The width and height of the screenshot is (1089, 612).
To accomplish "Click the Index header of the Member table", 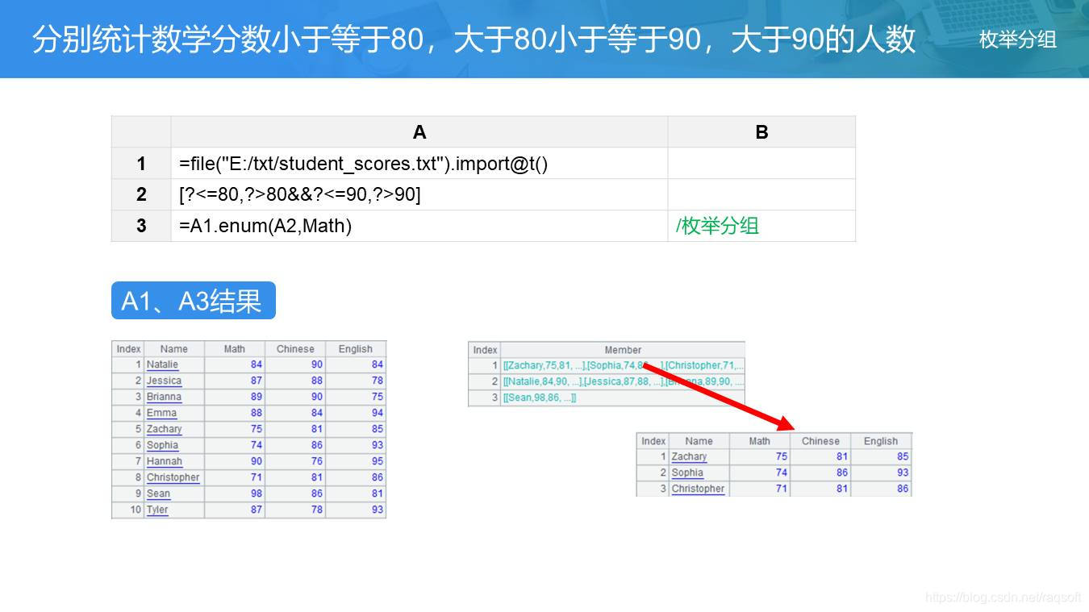I will tap(485, 350).
